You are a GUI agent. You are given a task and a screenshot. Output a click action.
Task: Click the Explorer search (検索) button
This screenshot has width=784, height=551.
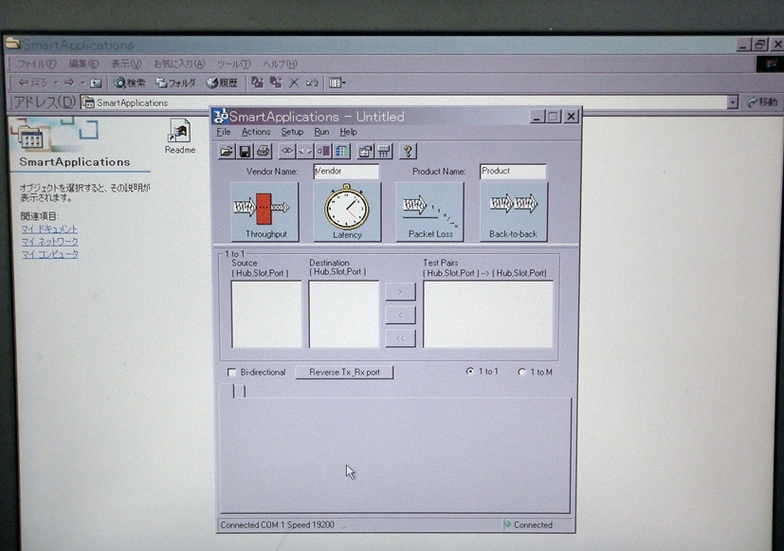130,83
